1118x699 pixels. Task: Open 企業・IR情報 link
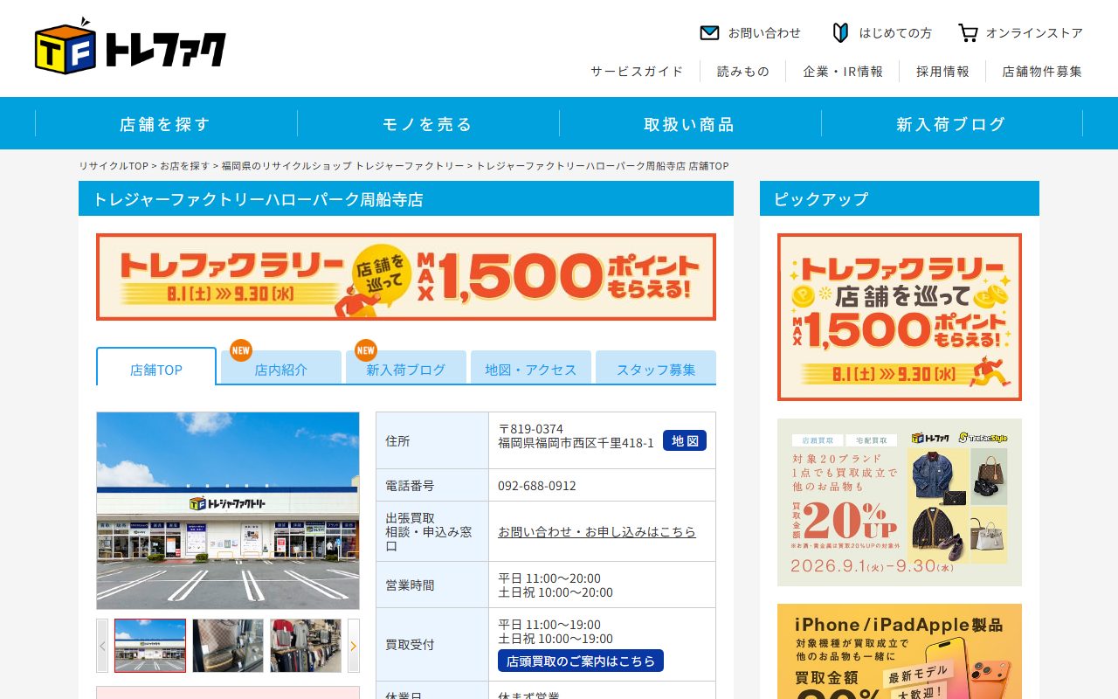pos(843,72)
